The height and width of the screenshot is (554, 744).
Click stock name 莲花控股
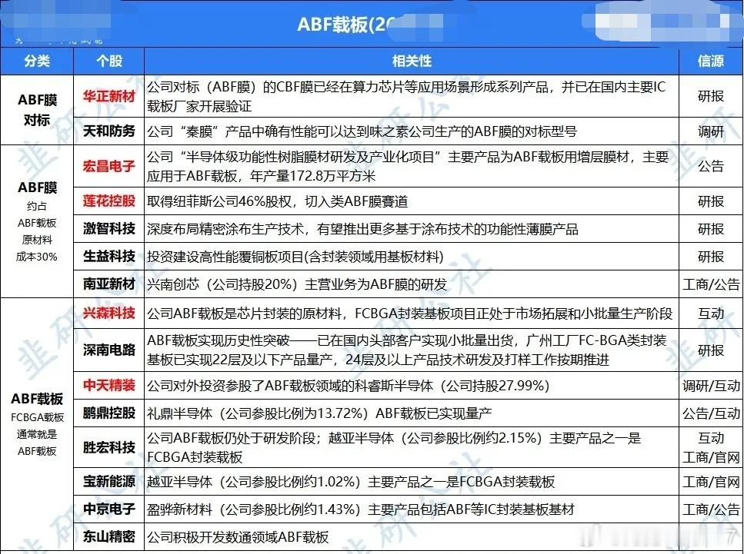coord(109,201)
